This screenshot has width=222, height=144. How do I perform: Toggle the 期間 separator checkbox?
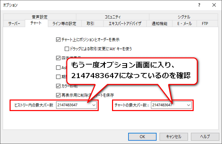click(58, 77)
